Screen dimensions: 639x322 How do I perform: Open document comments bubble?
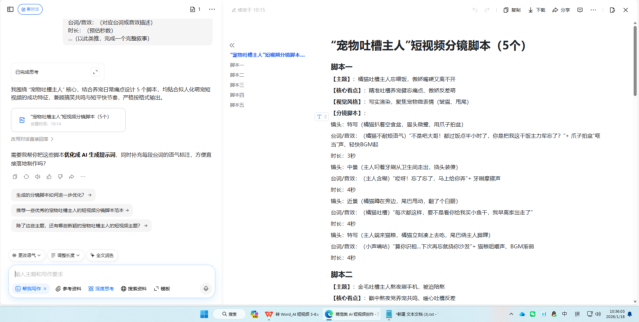coord(580,10)
